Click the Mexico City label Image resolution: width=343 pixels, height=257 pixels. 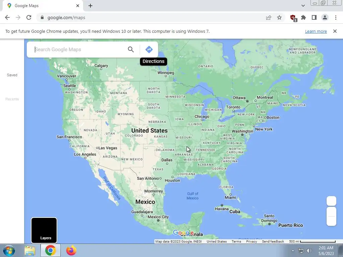click(x=158, y=217)
